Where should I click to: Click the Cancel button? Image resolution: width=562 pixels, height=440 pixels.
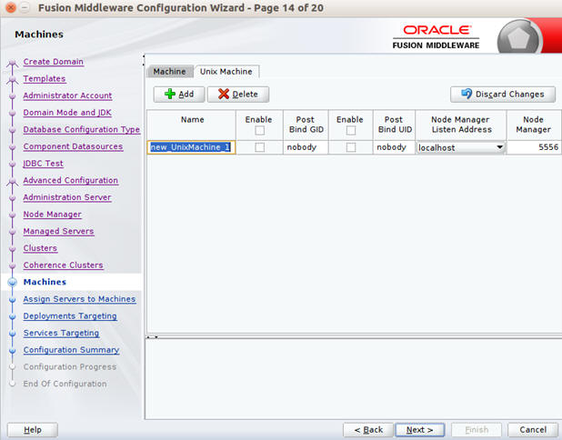[533, 430]
